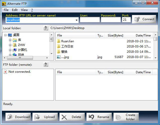
Task: Go up one level in Local folder
Action: [x=46, y=28]
